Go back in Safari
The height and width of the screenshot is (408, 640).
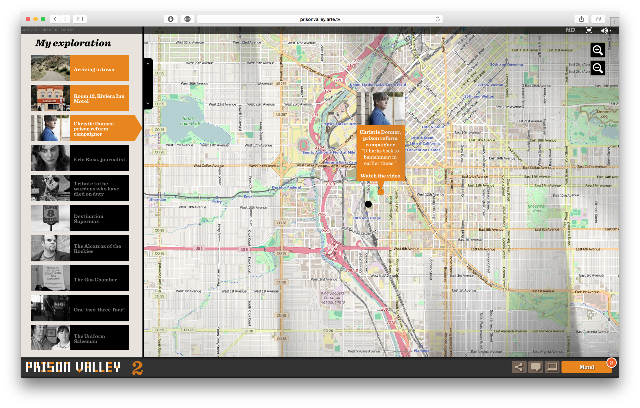pyautogui.click(x=55, y=19)
